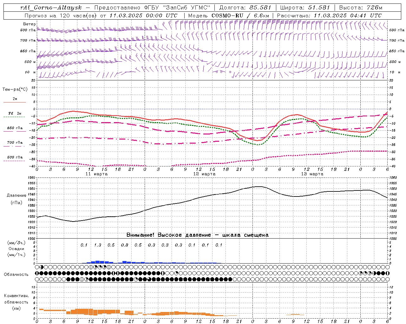406x324 pixels.
Task: Click the peak of the black pressure curve
Action: 259,186
